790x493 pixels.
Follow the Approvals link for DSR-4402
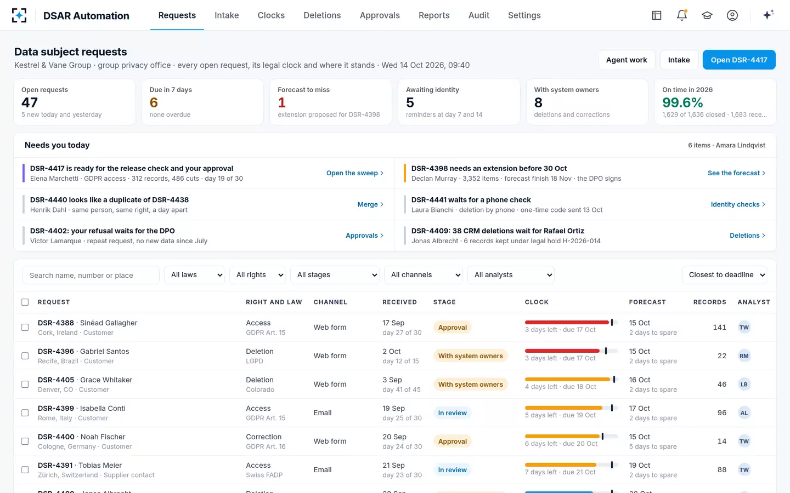point(365,236)
